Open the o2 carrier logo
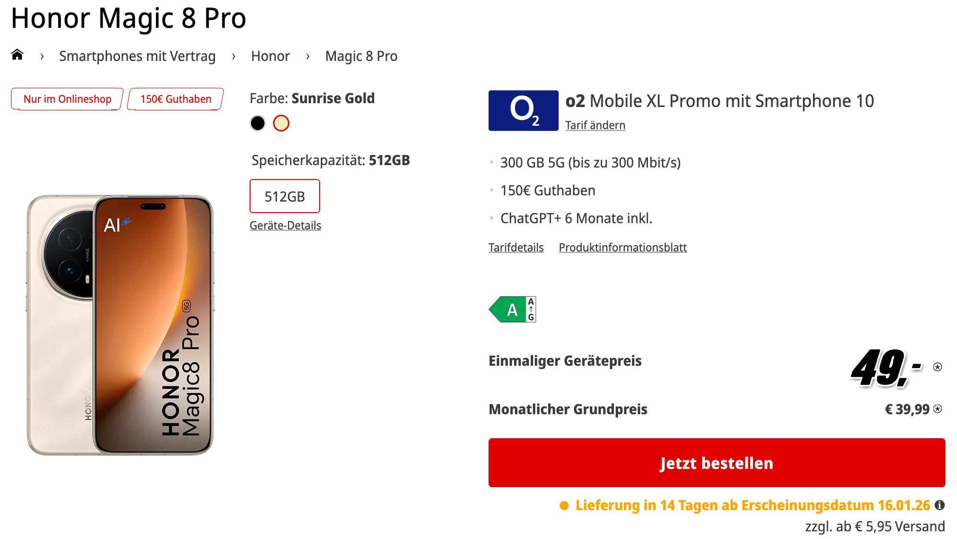 click(x=523, y=110)
